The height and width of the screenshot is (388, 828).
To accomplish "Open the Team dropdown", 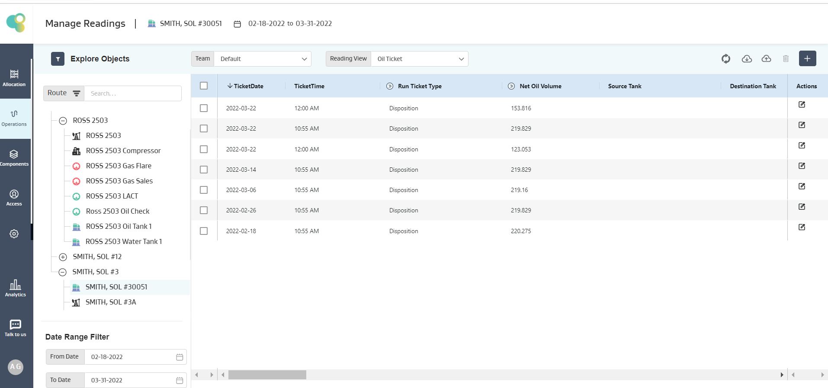I will click(263, 59).
